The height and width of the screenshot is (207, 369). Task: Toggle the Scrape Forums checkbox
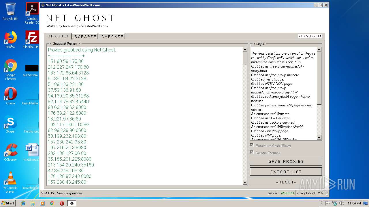pos(252,153)
